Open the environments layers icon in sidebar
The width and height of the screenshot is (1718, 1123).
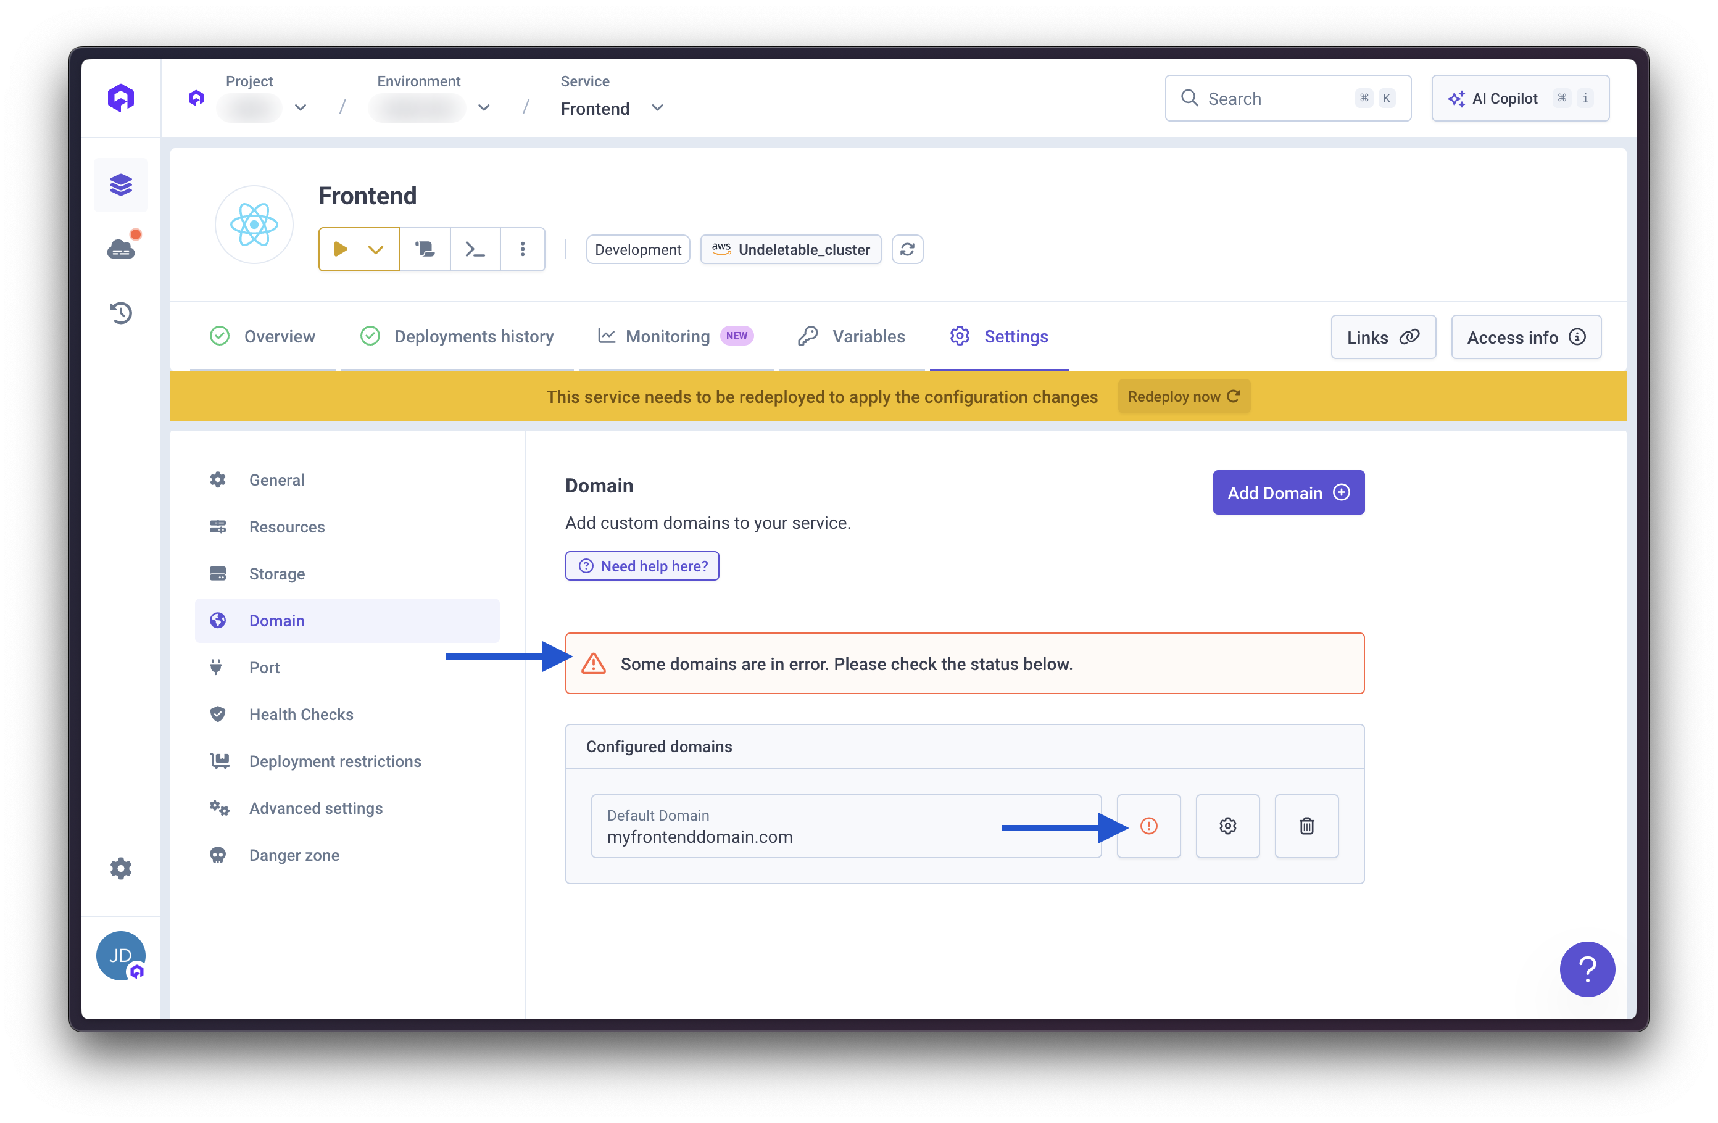(120, 184)
